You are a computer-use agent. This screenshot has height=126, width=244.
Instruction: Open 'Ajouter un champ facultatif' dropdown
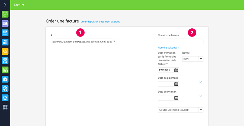coord(201,110)
